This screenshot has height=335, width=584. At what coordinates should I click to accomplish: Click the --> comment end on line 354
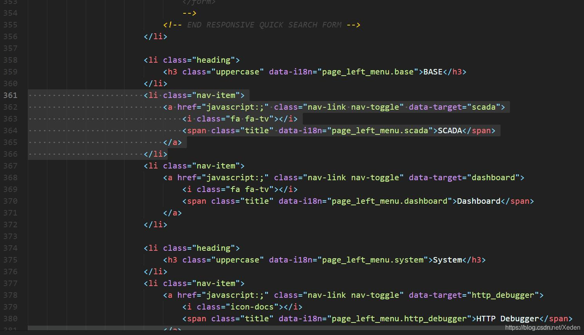190,13
